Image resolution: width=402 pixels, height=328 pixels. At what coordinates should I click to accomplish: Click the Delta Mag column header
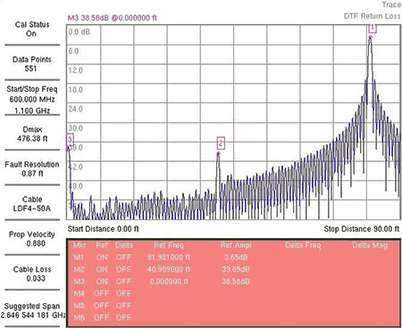(370, 245)
